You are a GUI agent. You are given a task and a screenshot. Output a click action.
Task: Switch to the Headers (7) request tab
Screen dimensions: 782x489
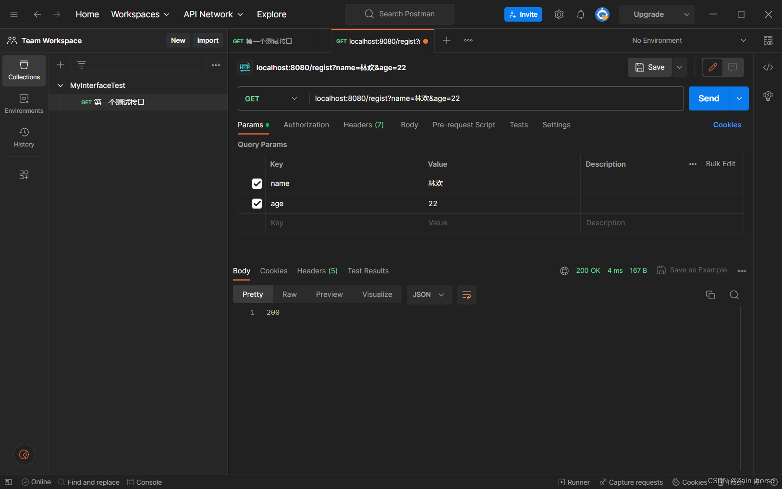364,125
